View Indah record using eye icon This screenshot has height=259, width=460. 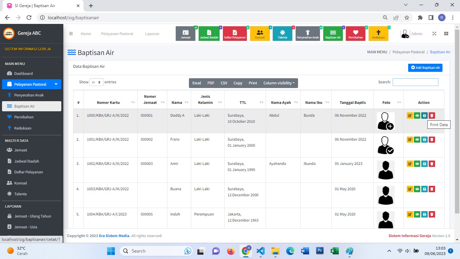click(x=417, y=214)
